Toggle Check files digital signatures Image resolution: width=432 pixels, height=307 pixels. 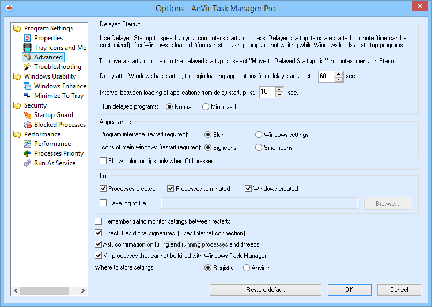point(171,233)
